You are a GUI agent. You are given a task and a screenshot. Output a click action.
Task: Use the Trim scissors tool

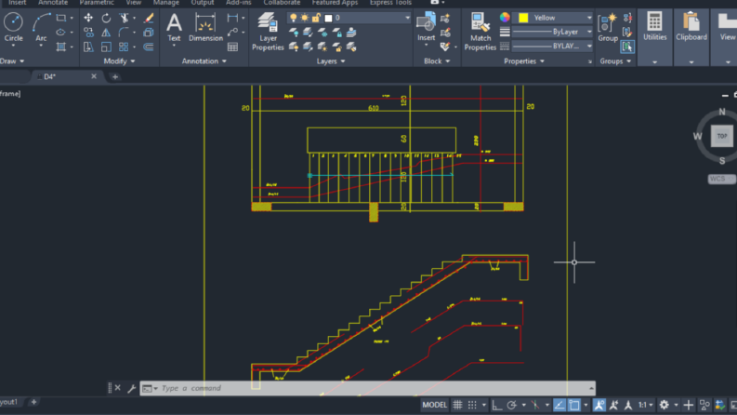pos(125,18)
